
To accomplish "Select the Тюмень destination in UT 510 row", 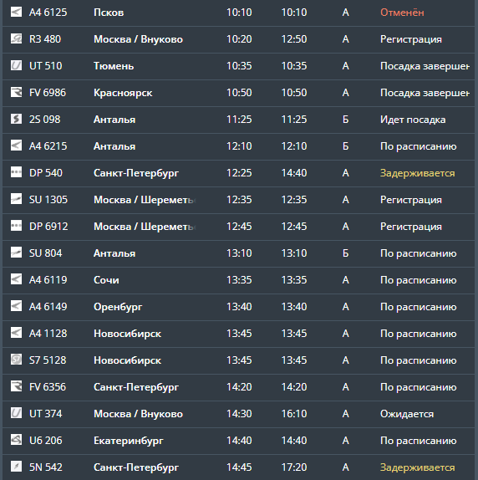I will click(114, 66).
